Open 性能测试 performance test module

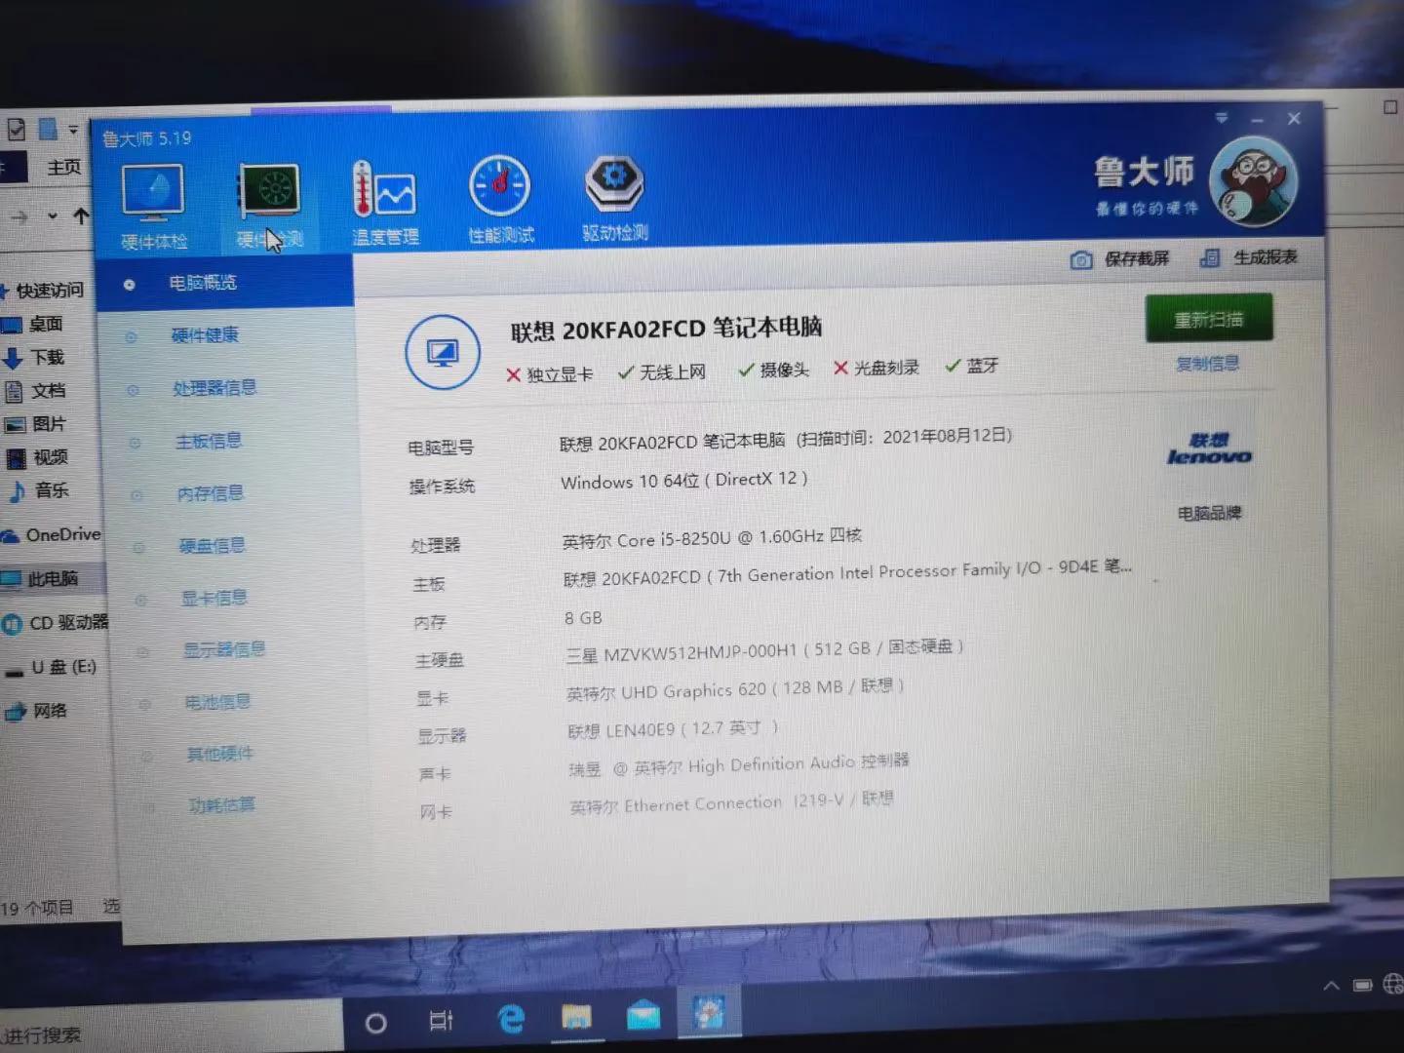click(x=500, y=199)
